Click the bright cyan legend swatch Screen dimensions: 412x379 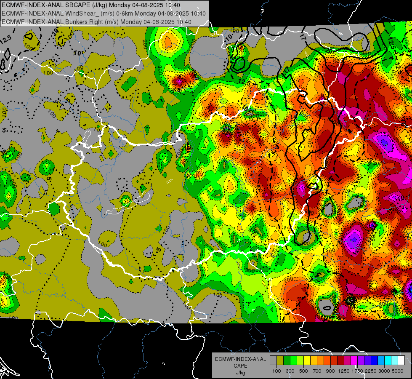click(388, 360)
